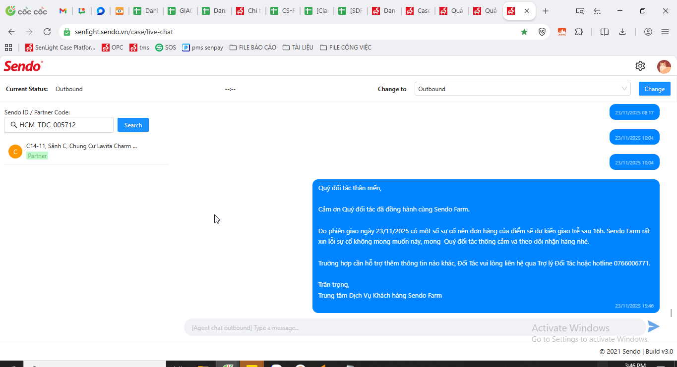Go back to the previous page
The height and width of the screenshot is (367, 677).
(x=11, y=32)
